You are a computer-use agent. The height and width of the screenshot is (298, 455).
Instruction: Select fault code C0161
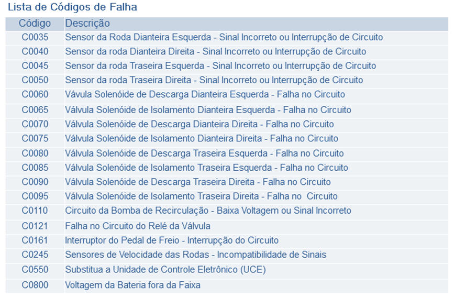pos(35,240)
